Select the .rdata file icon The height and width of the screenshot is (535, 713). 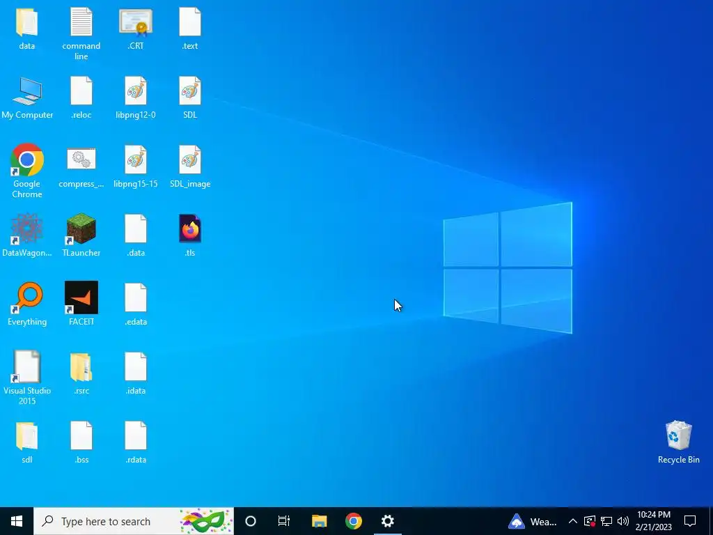coord(136,436)
